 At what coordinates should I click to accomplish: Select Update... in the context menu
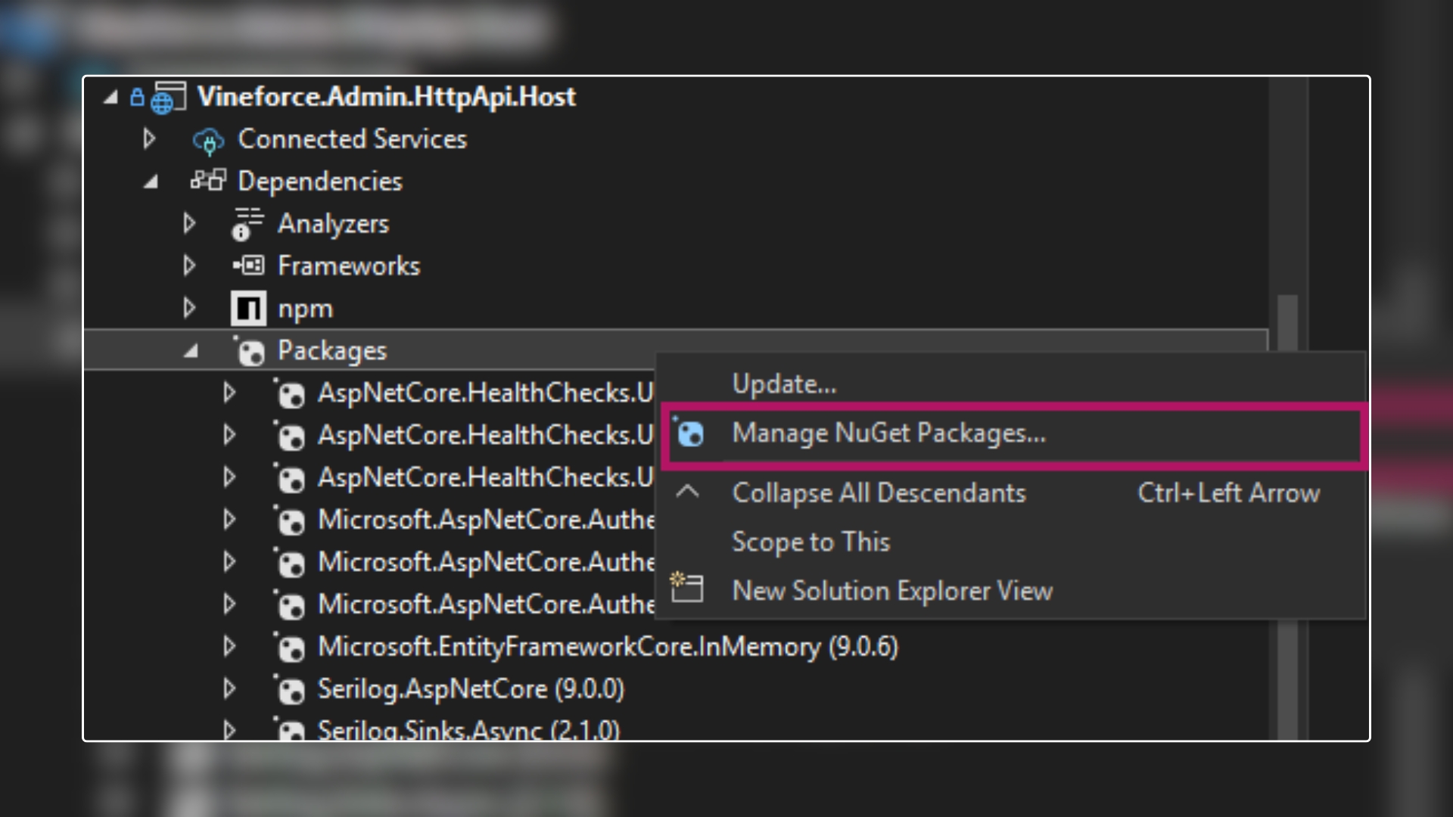785,384
